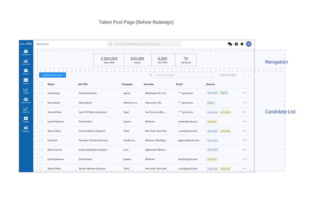The width and height of the screenshot is (313, 198).
Task: Click the keyword search magnifier icon
Action: (x=151, y=75)
